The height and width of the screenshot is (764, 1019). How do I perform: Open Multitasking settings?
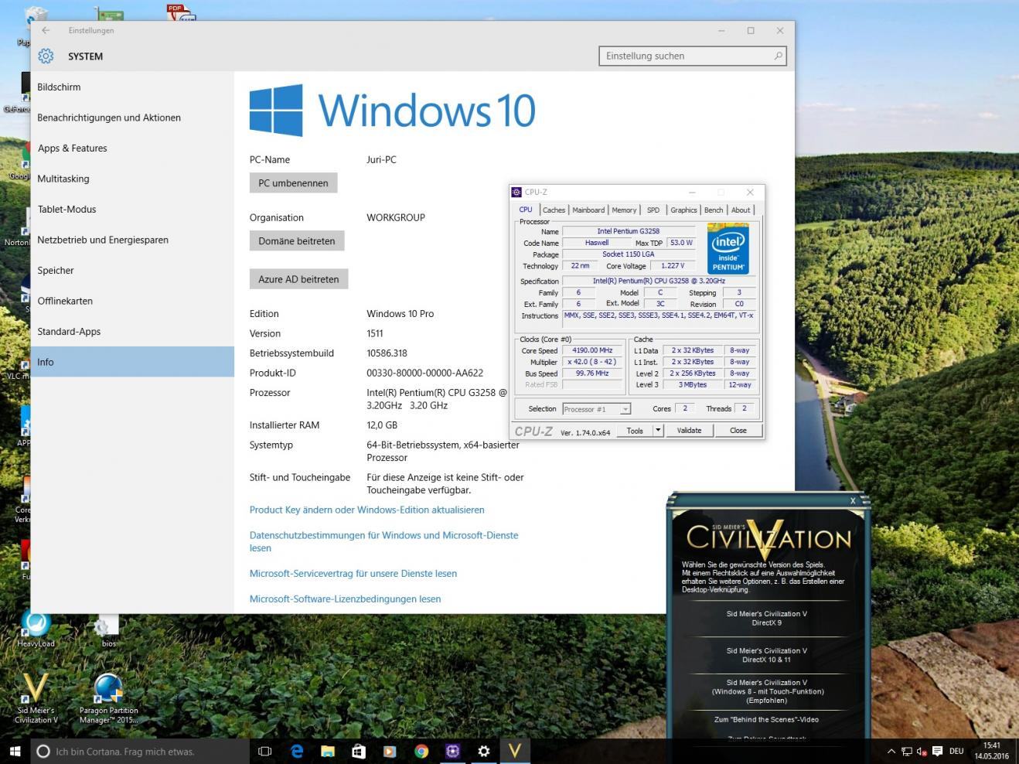point(132,179)
